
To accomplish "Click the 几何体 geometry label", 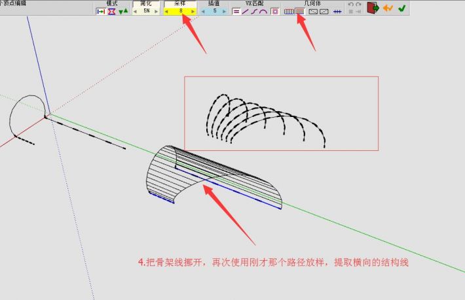I will (312, 3).
